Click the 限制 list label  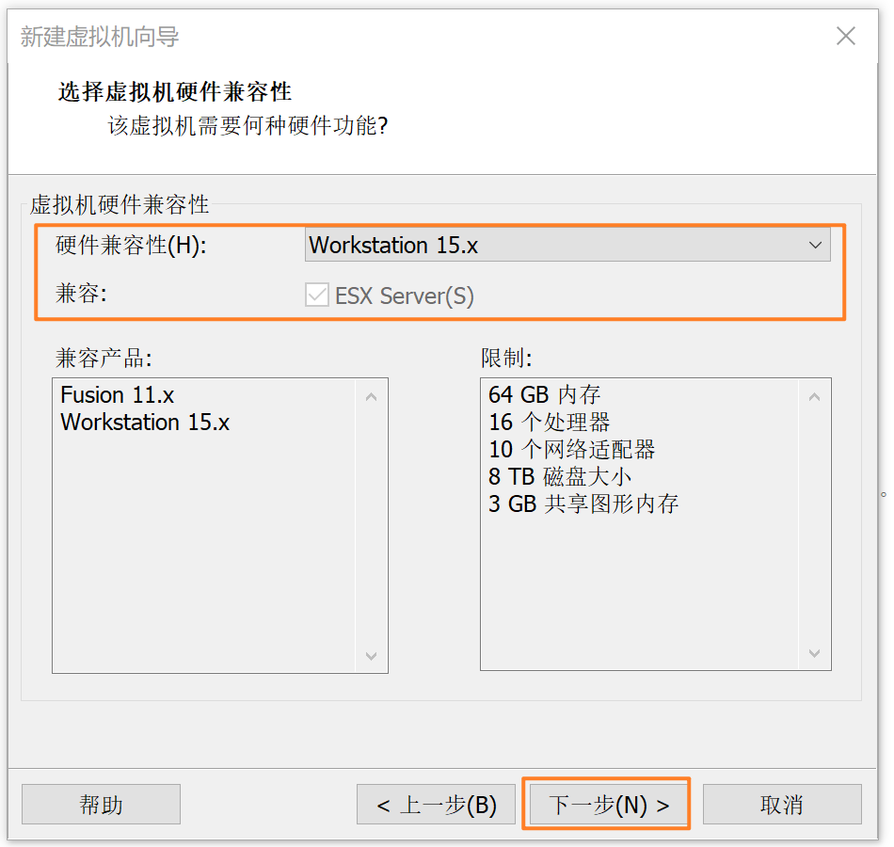pyautogui.click(x=506, y=359)
